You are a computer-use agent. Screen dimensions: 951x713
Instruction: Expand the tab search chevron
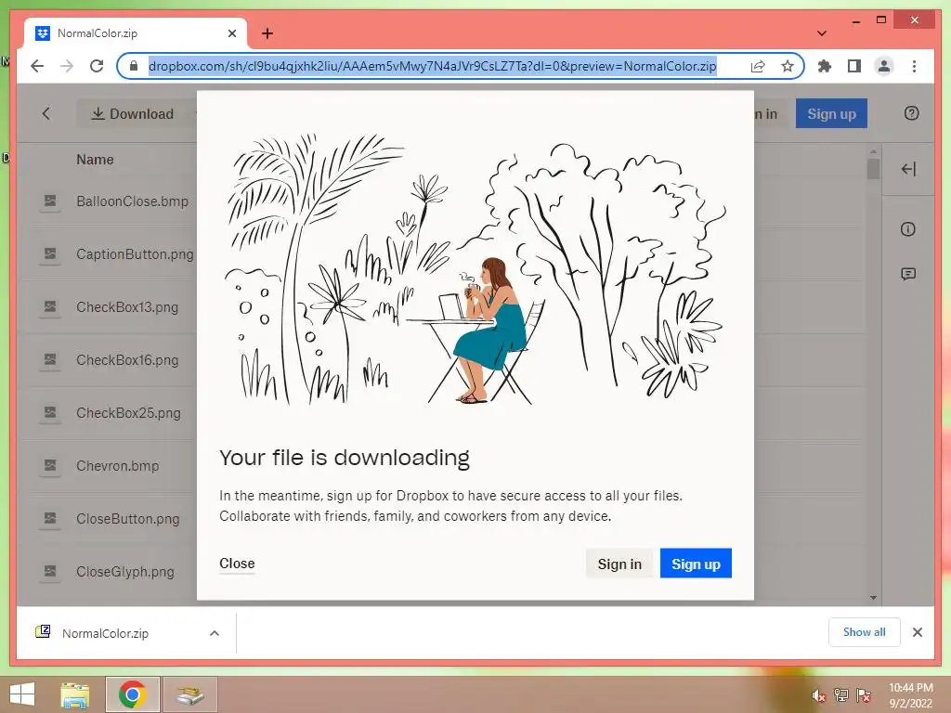coord(822,33)
